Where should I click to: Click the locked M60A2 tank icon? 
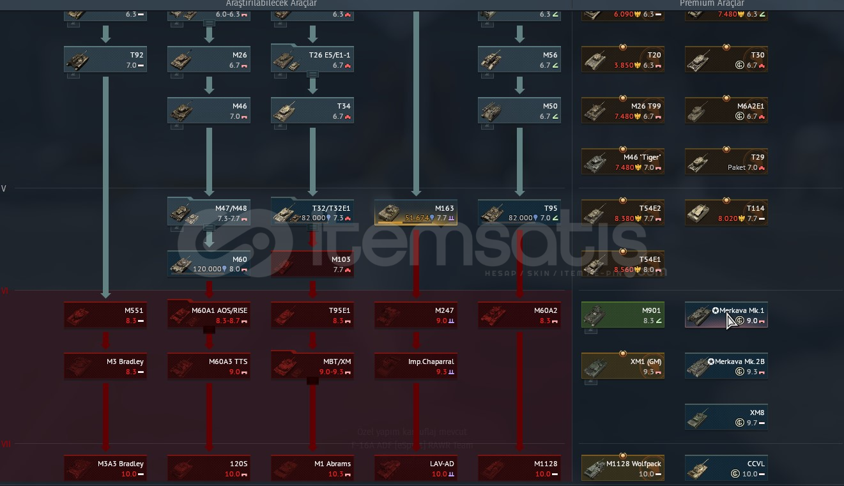[x=492, y=315]
